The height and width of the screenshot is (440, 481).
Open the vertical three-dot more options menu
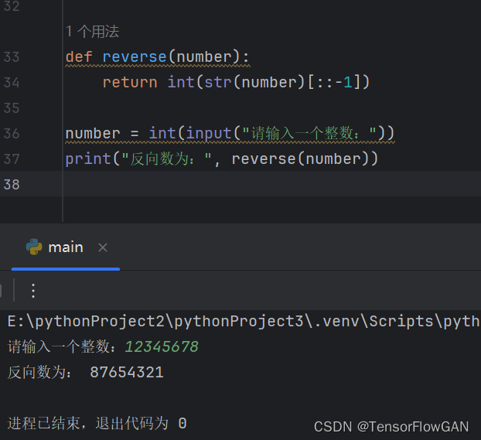33,290
